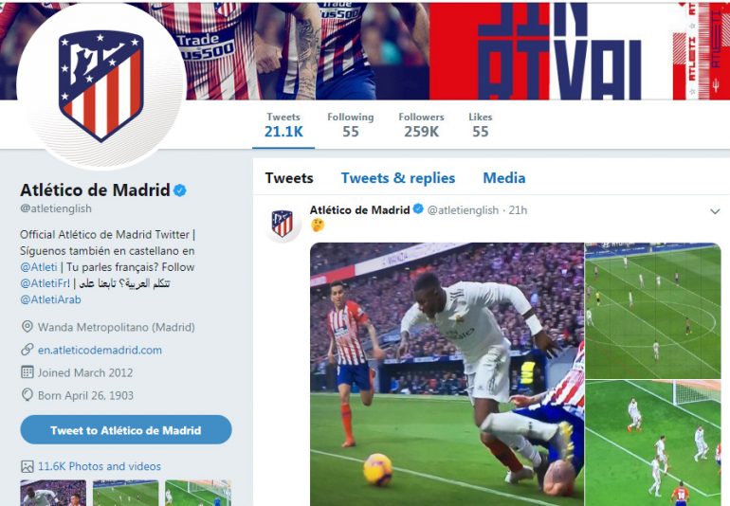Open the tweet options dropdown chevron
The height and width of the screenshot is (506, 730).
tap(715, 212)
